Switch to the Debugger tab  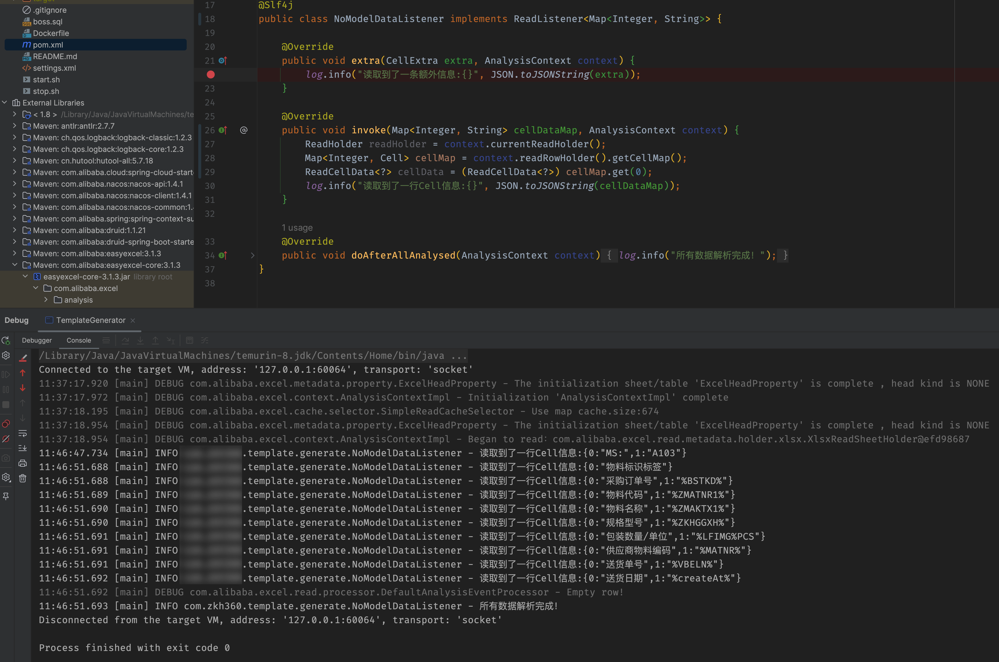pyautogui.click(x=37, y=340)
